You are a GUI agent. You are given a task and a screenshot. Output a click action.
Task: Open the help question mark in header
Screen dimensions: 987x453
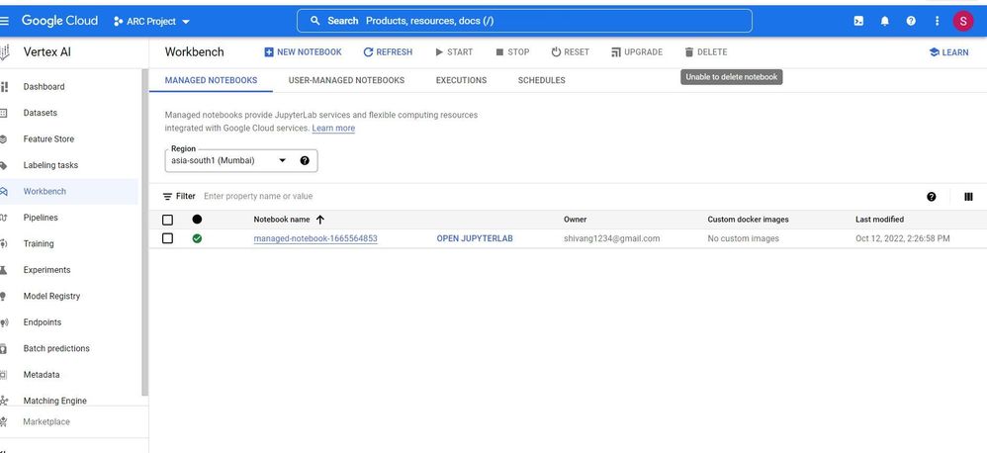coord(911,21)
